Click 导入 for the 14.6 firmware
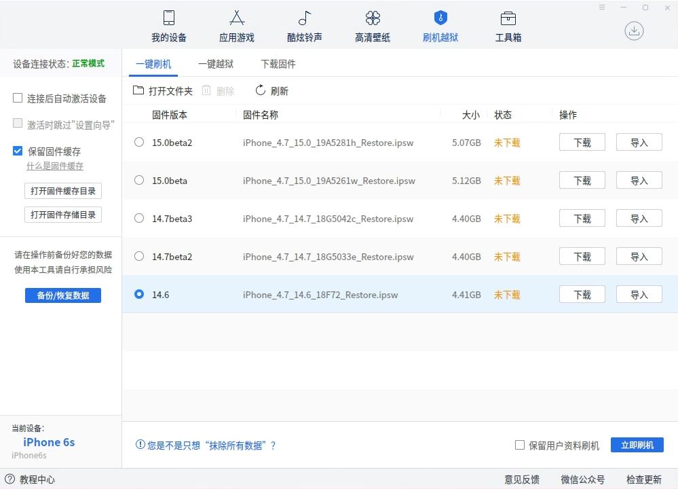 638,294
